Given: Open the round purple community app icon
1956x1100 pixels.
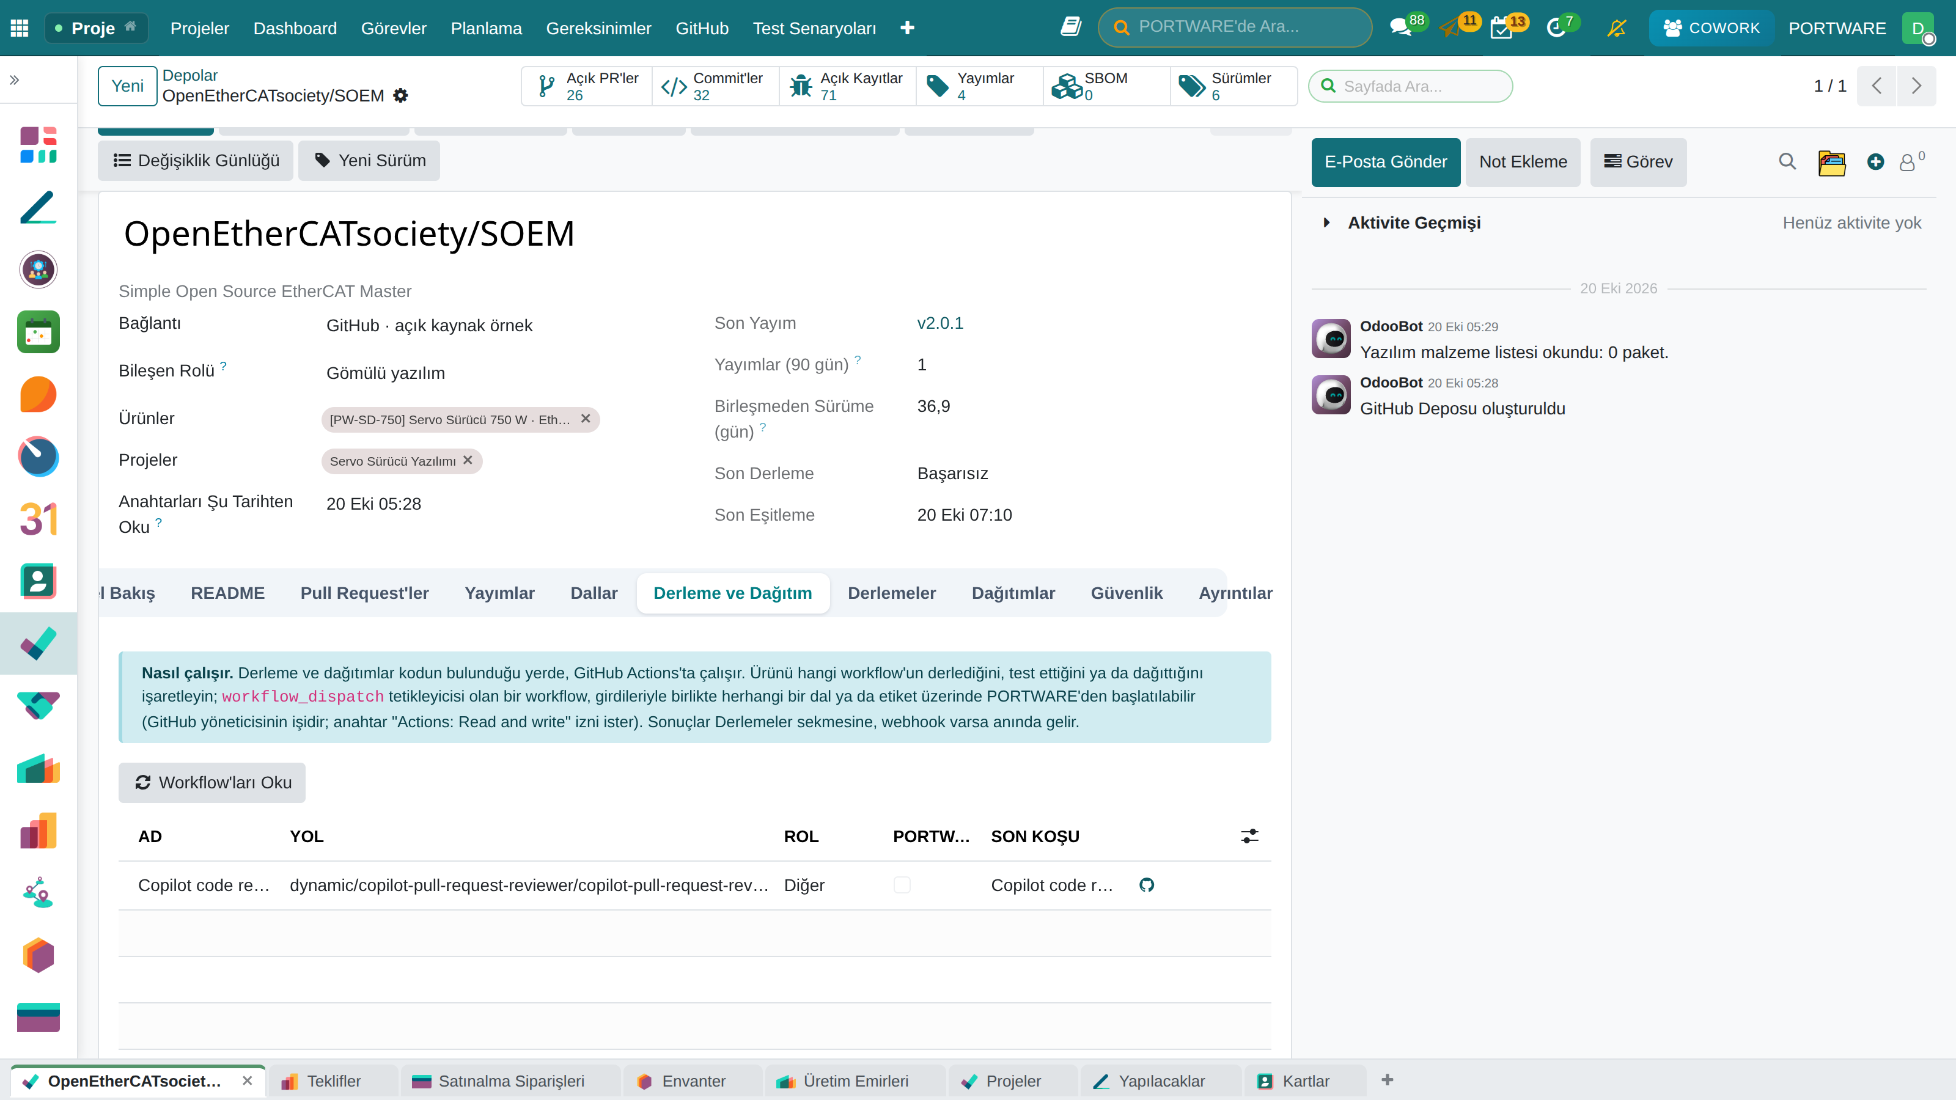Looking at the screenshot, I should click(38, 269).
